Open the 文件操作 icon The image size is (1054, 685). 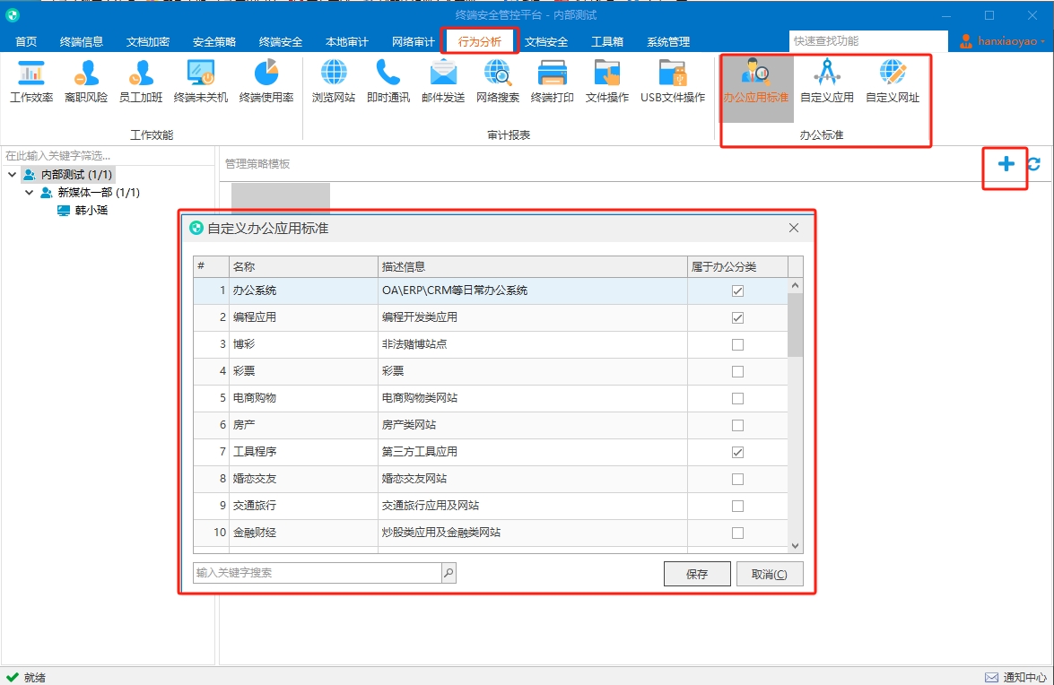607,82
